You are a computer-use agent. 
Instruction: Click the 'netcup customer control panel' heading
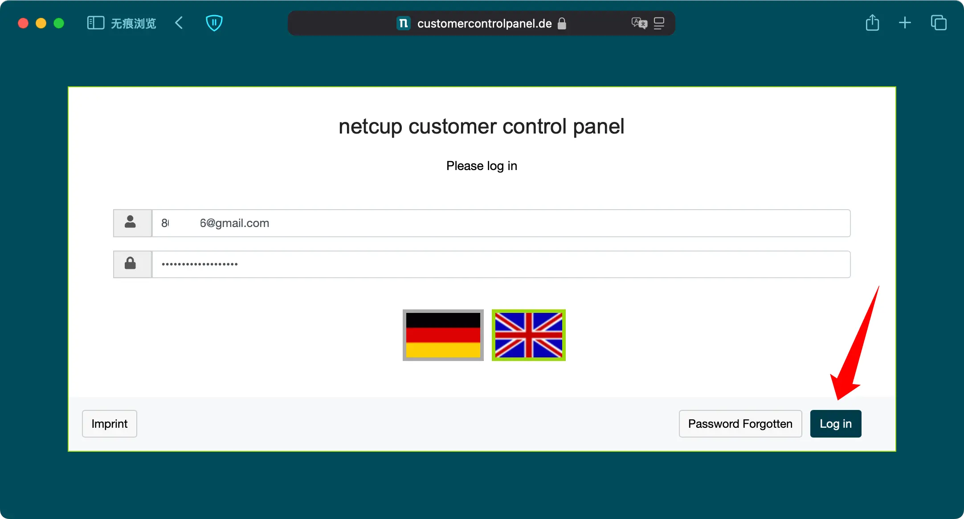(481, 126)
